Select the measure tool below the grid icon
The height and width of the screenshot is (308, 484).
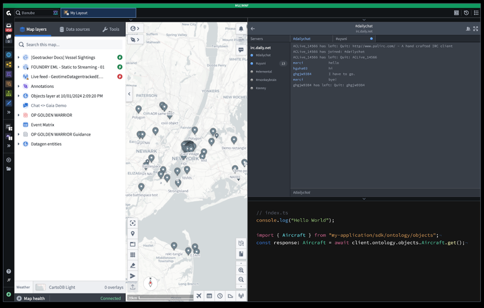(133, 265)
